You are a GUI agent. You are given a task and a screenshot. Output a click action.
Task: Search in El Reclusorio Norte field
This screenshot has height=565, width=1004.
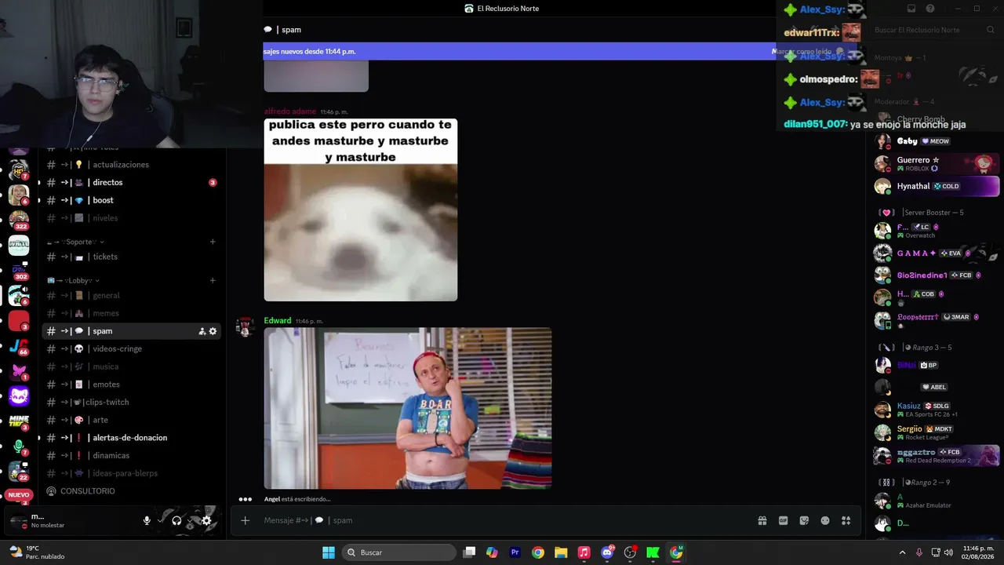point(934,30)
